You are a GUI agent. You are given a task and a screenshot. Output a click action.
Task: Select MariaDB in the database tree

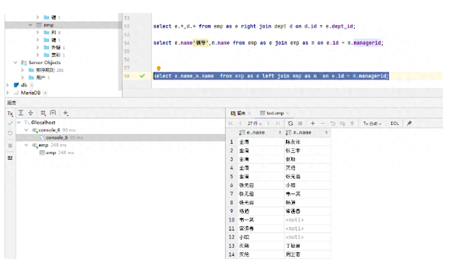pyautogui.click(x=30, y=93)
